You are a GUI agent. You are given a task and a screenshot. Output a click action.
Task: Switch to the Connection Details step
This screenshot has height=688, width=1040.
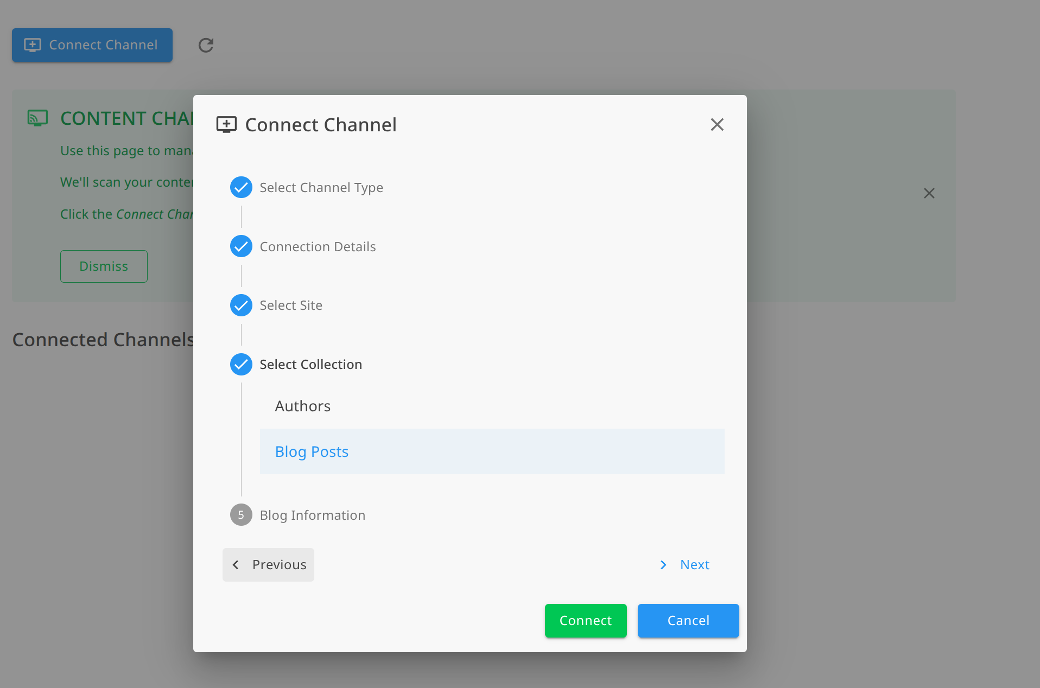click(318, 246)
